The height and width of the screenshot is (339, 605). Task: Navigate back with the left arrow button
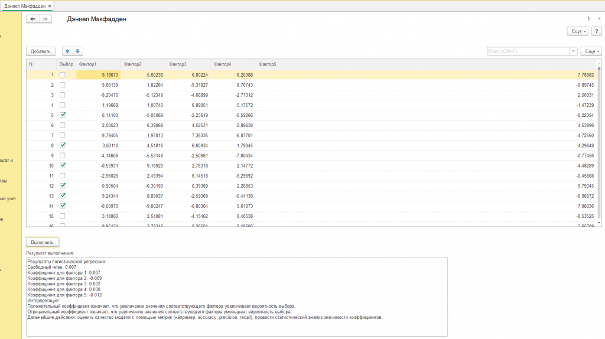pyautogui.click(x=33, y=19)
